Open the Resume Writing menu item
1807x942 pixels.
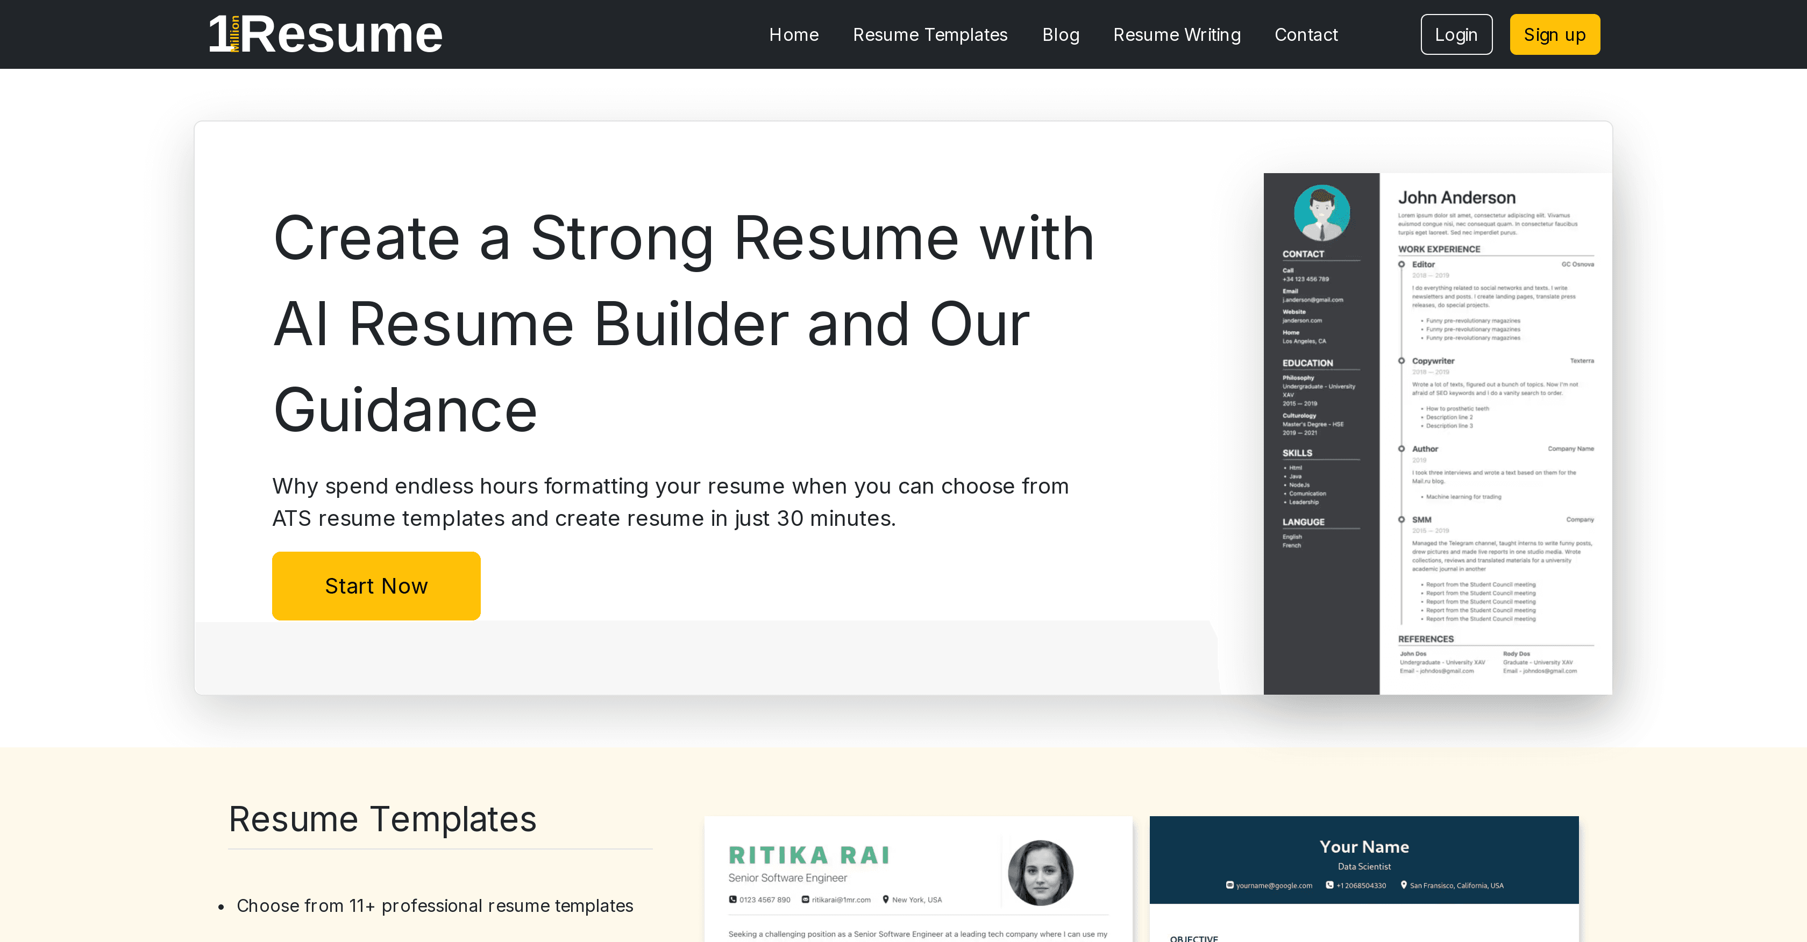click(1177, 34)
